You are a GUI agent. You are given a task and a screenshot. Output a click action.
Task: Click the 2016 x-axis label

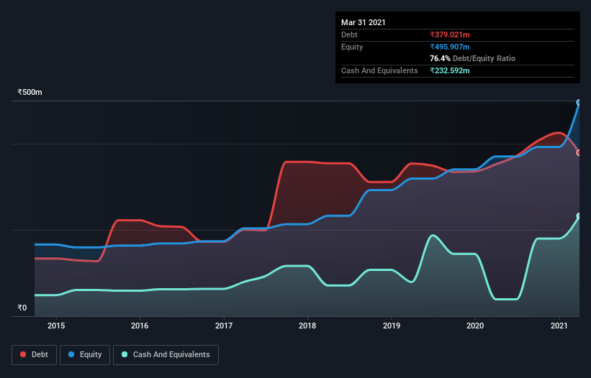point(140,326)
